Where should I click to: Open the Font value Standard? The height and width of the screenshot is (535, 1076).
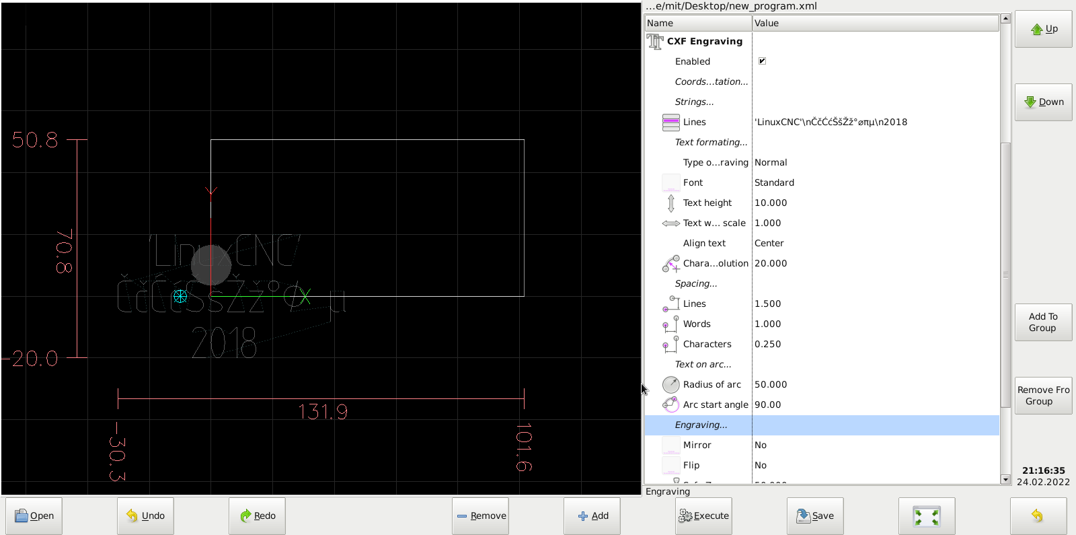pyautogui.click(x=774, y=182)
